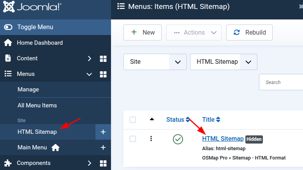Screen dimensions: 303x170
Task: Click the Rebuild button
Action: pyautogui.click(x=250, y=32)
